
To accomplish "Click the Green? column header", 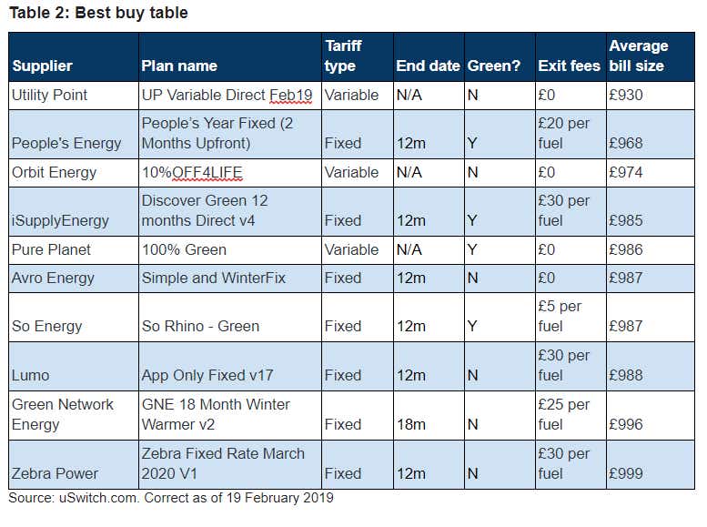I will pos(500,57).
